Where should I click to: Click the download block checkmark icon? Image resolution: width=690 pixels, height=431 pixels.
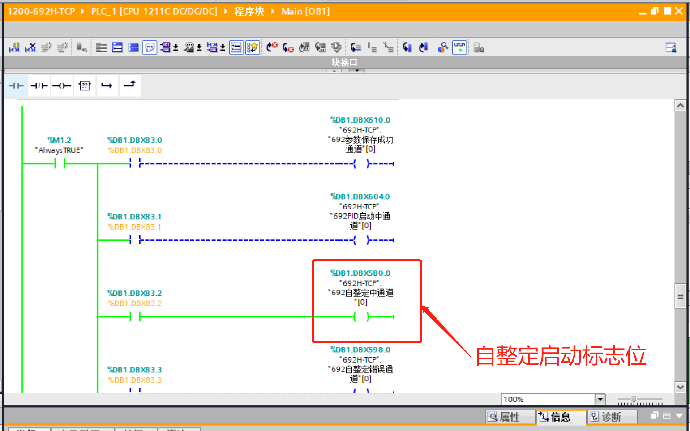tap(336, 47)
